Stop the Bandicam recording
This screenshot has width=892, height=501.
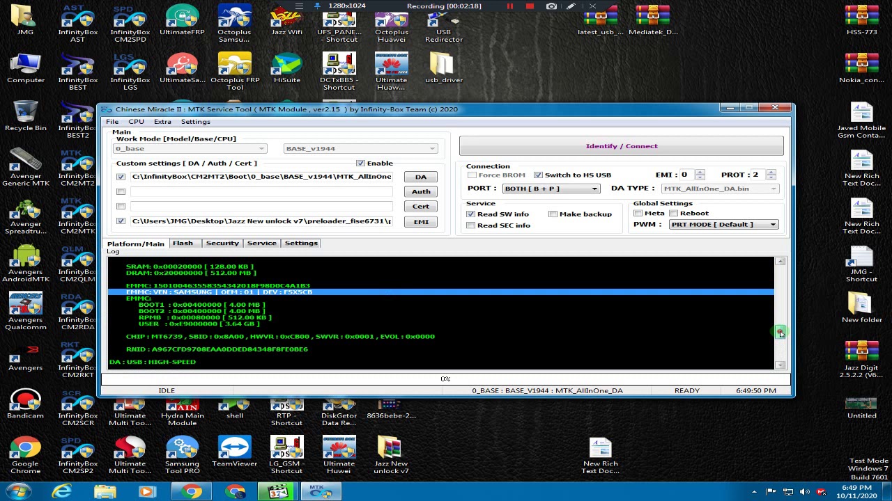(530, 6)
